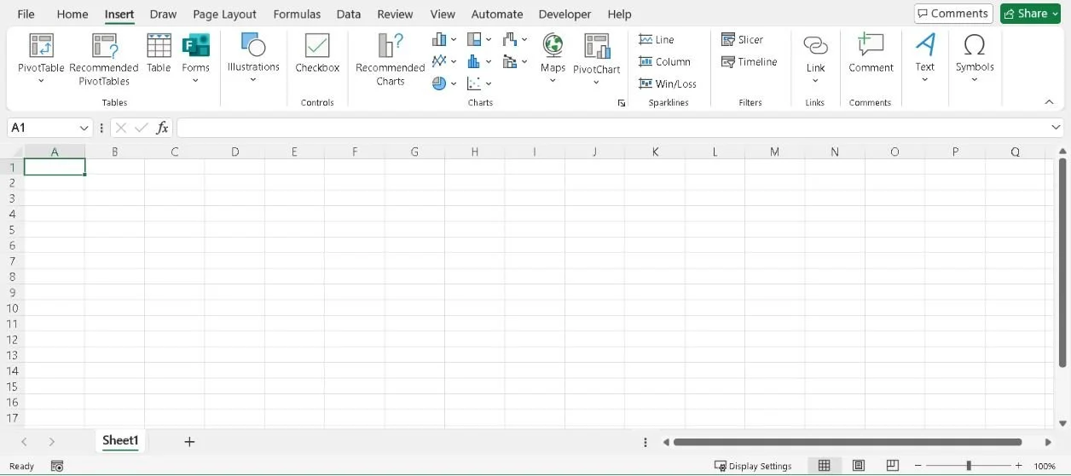Expand the PivotChart dropdown arrow
Screen dimensions: 1071x476
[597, 83]
